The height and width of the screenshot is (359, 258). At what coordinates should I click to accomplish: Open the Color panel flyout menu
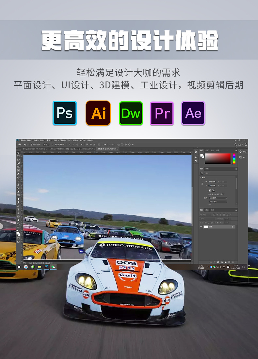236,151
